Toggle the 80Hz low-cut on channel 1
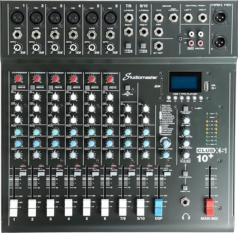Viewport: 238px width, 233px height. [x=14, y=87]
